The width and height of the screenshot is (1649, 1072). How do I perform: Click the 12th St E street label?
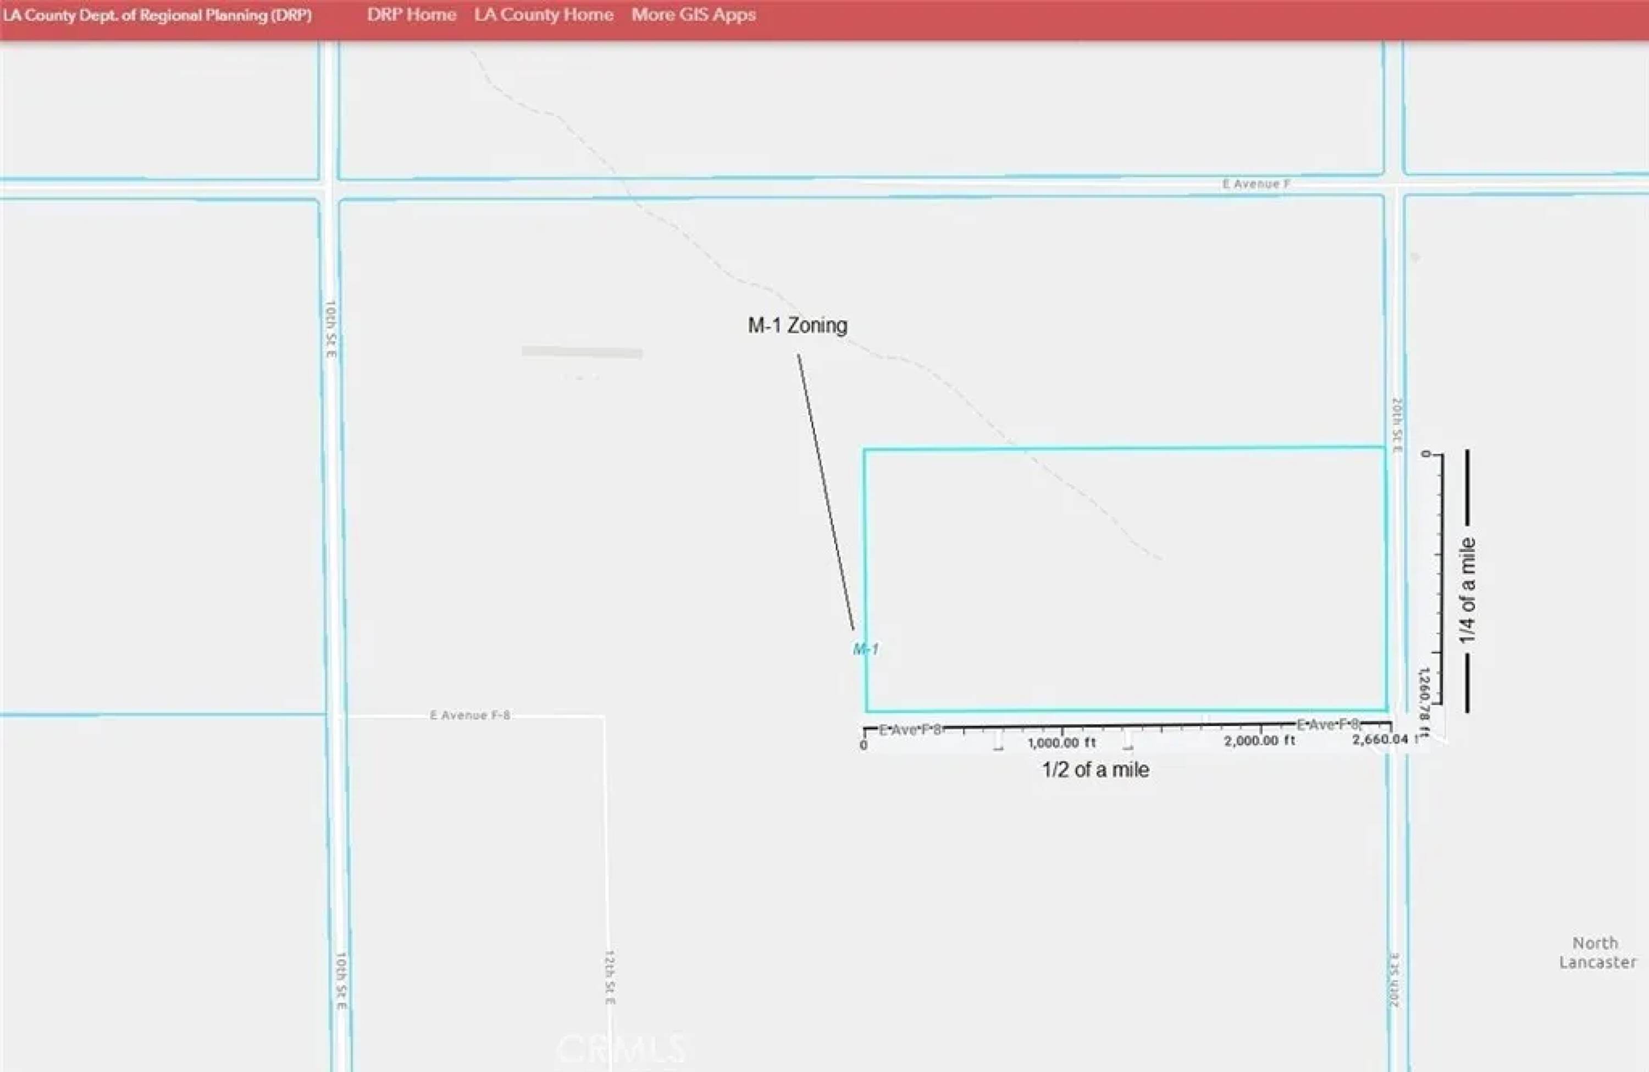(610, 977)
